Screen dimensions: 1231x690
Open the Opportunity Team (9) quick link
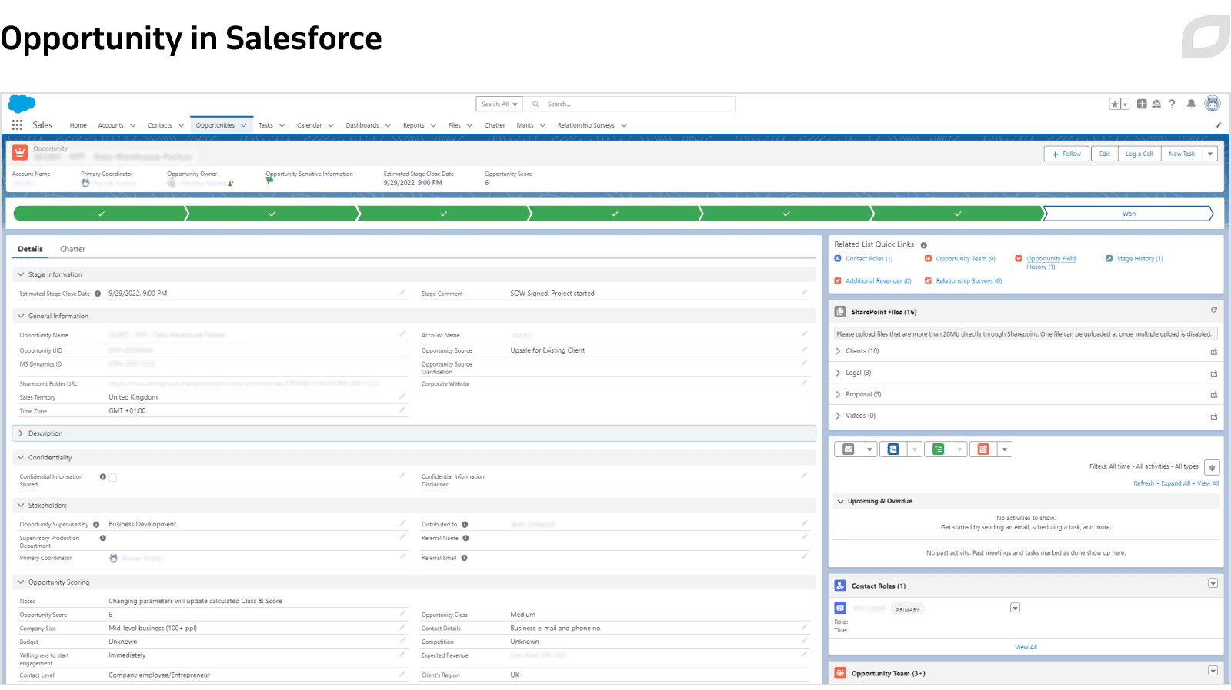[x=966, y=259]
